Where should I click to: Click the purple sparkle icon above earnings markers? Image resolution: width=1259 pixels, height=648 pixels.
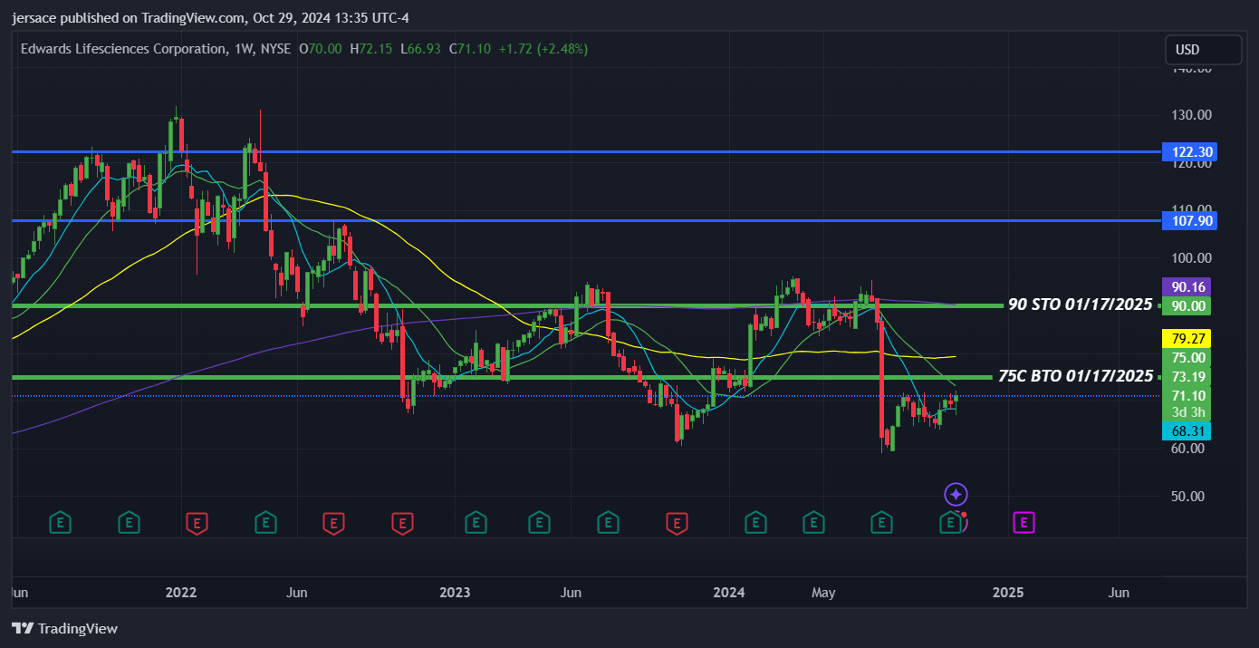pyautogui.click(x=956, y=495)
